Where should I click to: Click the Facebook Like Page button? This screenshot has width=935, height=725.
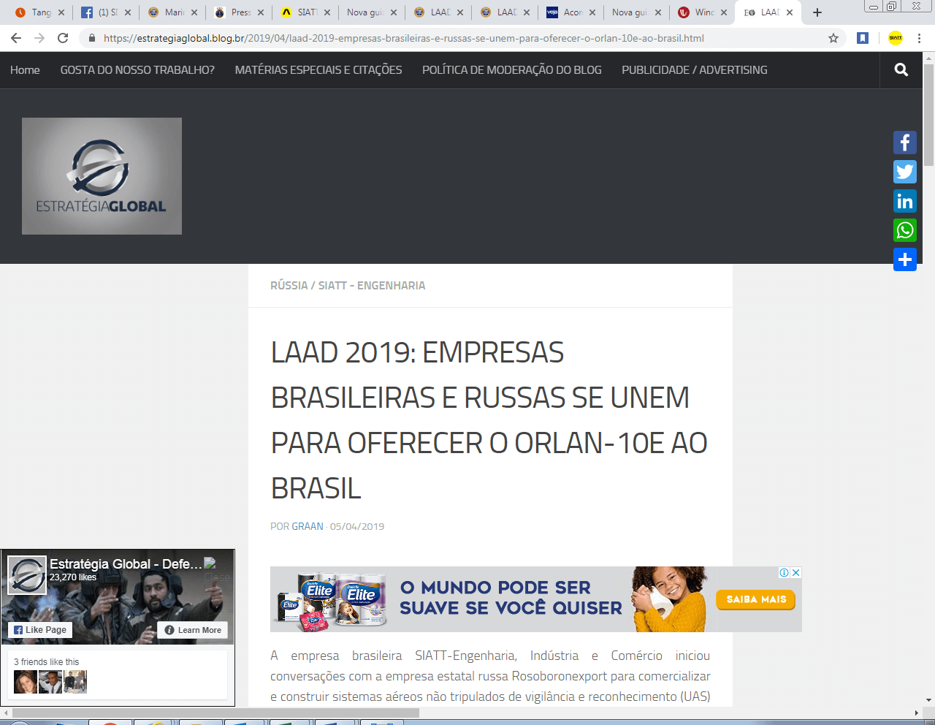point(40,630)
